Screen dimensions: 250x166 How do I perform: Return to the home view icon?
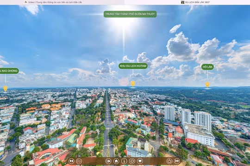116,161
